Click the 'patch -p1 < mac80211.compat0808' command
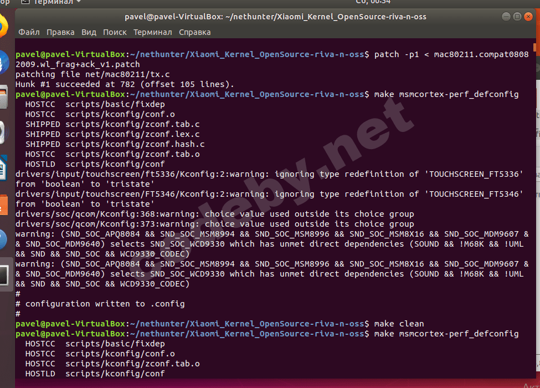 click(x=451, y=54)
